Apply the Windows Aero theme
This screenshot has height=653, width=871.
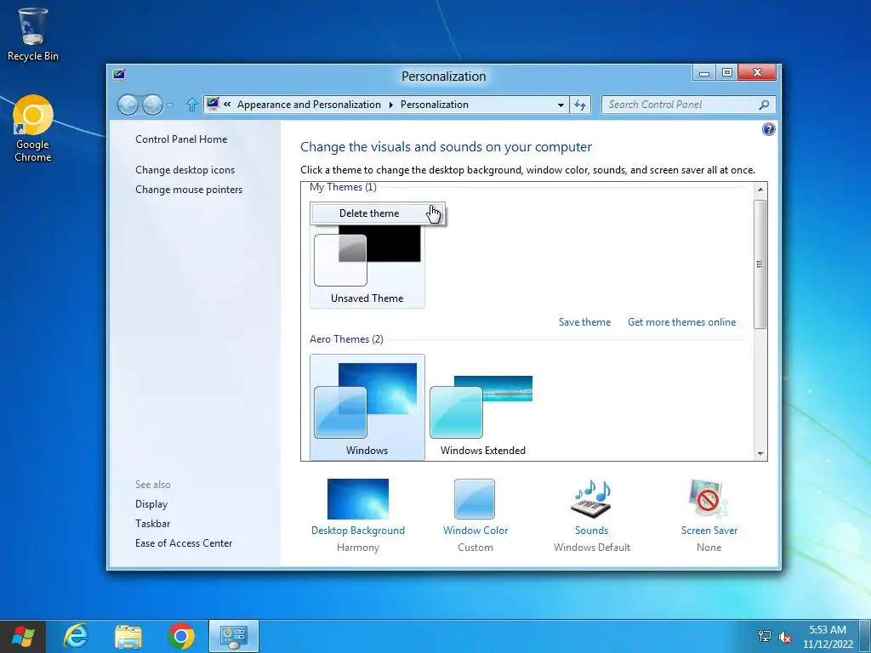[x=367, y=407]
